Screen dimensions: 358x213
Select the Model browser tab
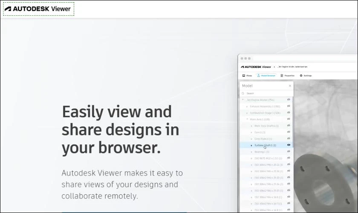(x=266, y=75)
